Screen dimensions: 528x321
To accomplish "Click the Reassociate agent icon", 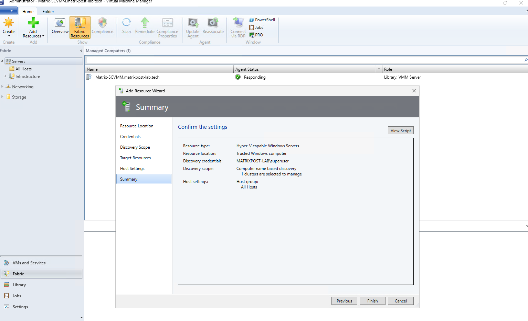I will (213, 23).
